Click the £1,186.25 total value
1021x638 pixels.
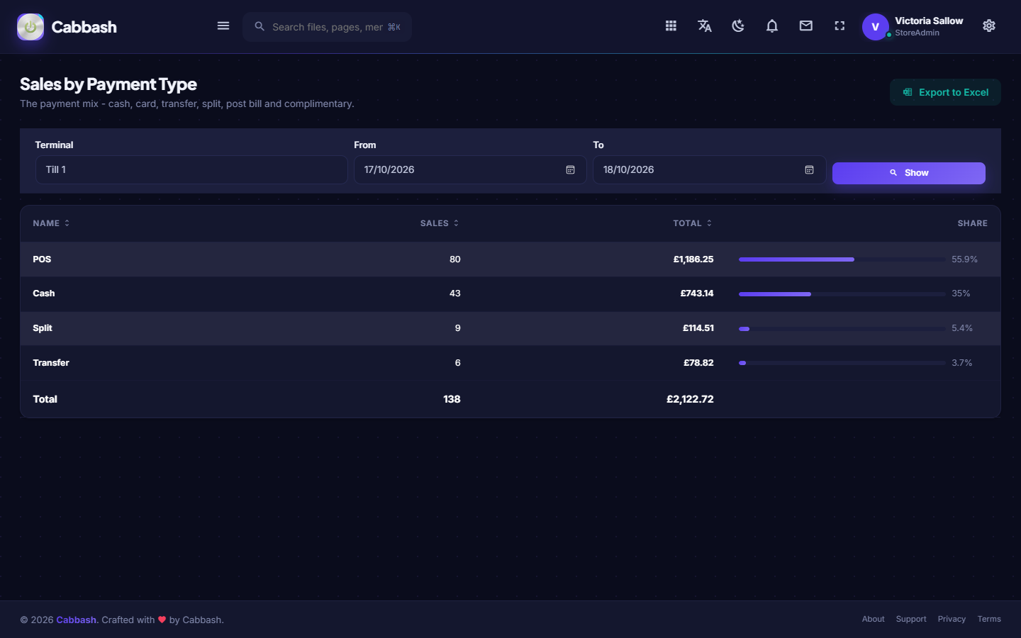[x=693, y=259]
